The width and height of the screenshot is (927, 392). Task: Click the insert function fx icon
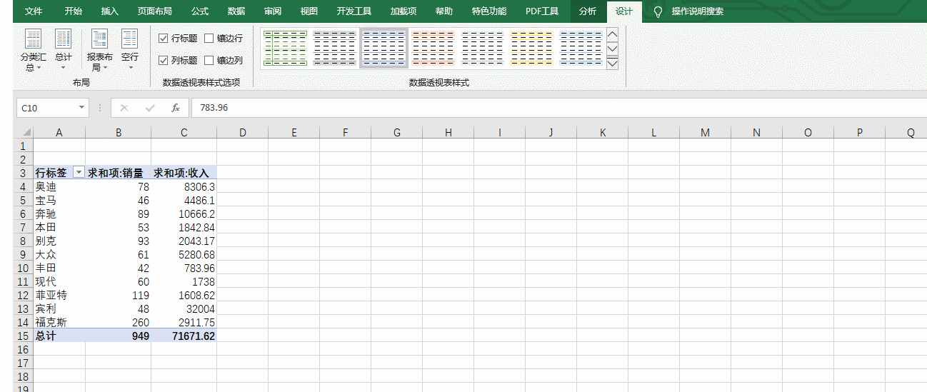tap(176, 108)
